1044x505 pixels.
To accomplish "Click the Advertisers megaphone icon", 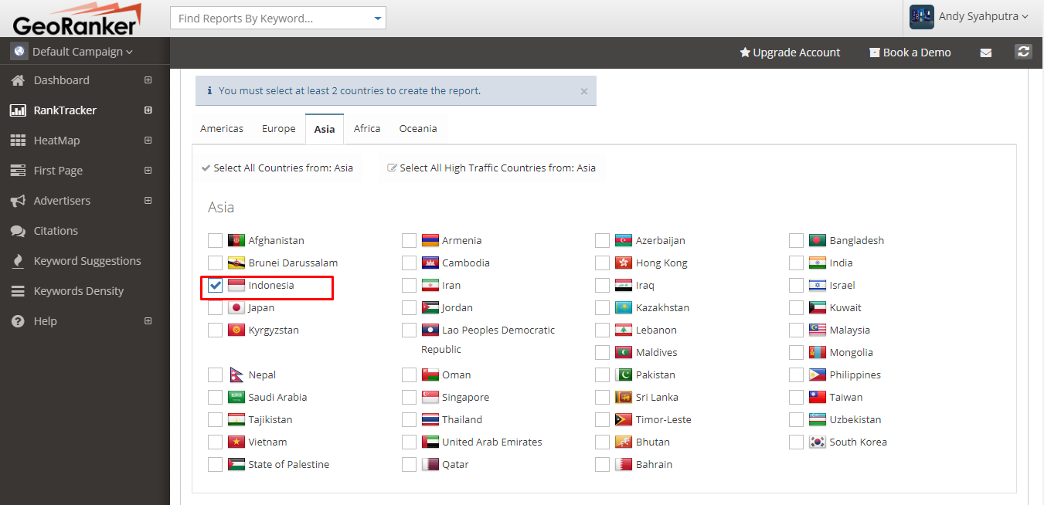I will pyautogui.click(x=18, y=201).
